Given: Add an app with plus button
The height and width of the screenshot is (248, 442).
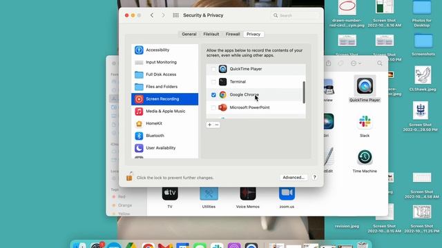Looking at the screenshot, I should (x=209, y=125).
